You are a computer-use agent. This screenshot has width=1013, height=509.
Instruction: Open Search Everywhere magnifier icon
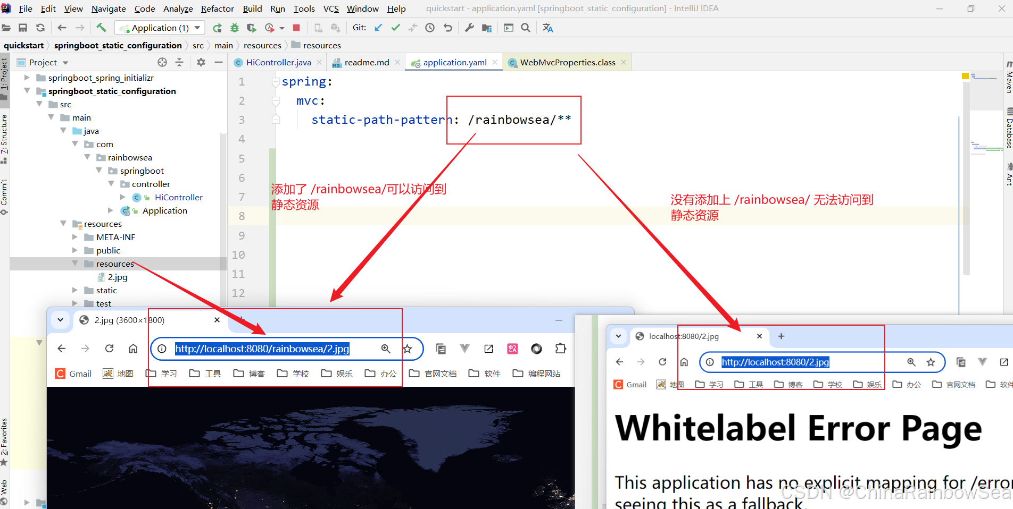pos(526,28)
